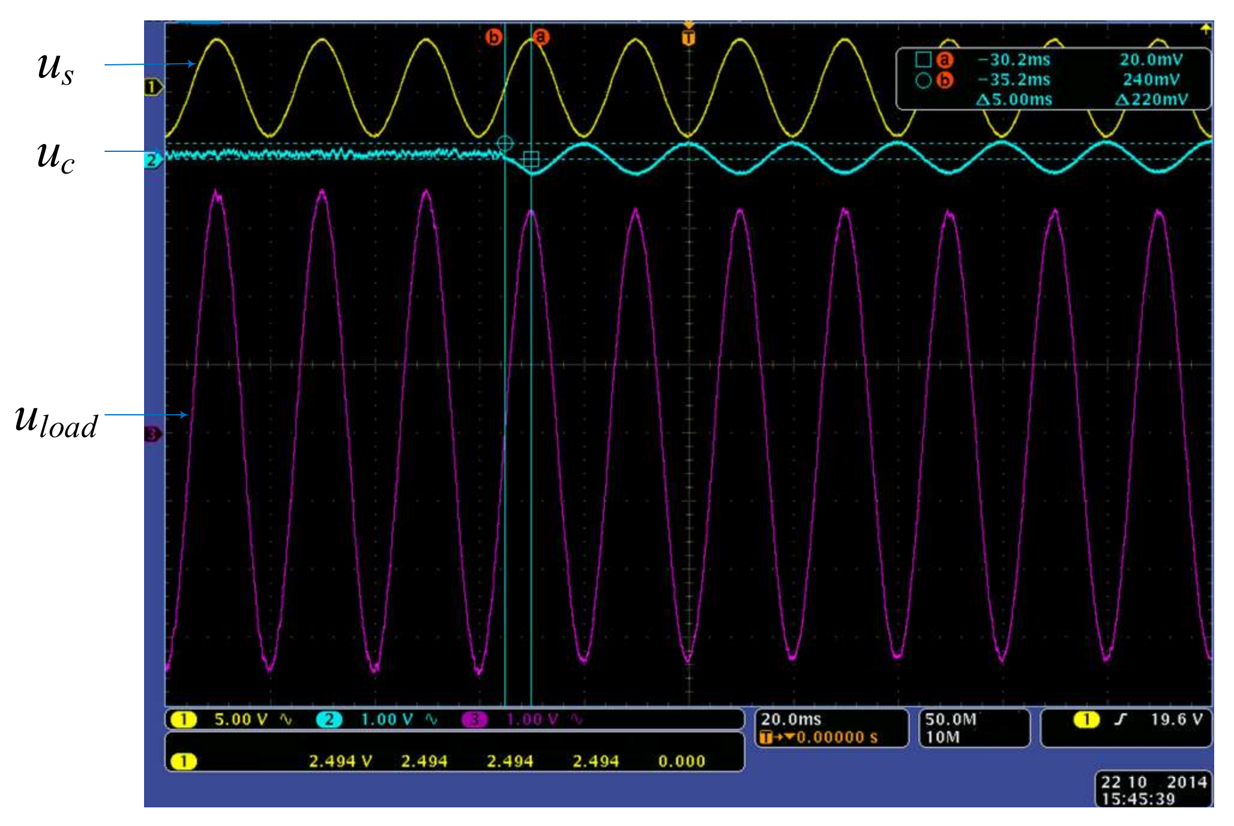Screen dimensions: 1234x826
Task: Click the circle symbol in the cursor readout box
Action: click(923, 80)
